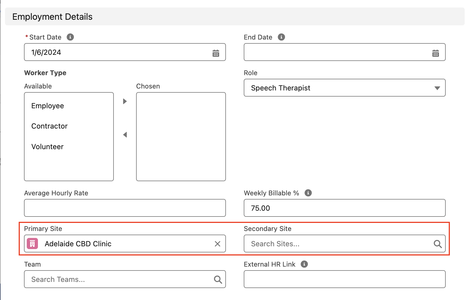Click the Search Sites secondary site field
The height and width of the screenshot is (300, 468).
click(337, 244)
